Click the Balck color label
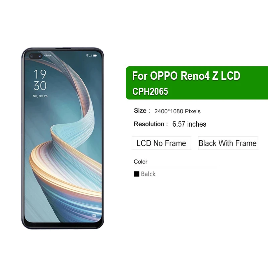Image resolution: width=268 pixels, height=268 pixels. (148, 174)
